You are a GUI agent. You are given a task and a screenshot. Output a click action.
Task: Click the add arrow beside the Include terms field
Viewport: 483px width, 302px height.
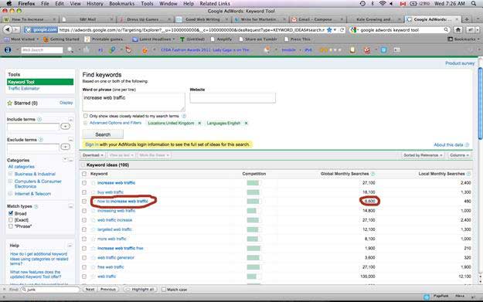pyautogui.click(x=66, y=126)
